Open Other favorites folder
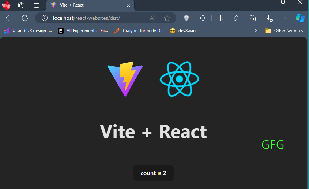Image resolution: width=309 pixels, height=189 pixels. (x=284, y=31)
